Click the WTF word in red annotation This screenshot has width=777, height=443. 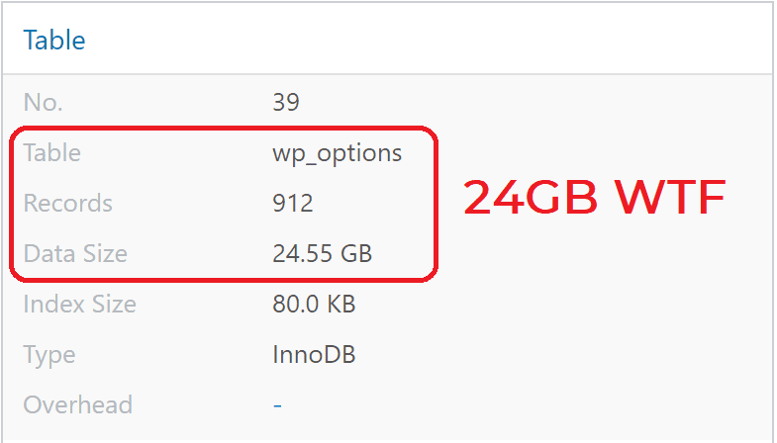coord(670,197)
